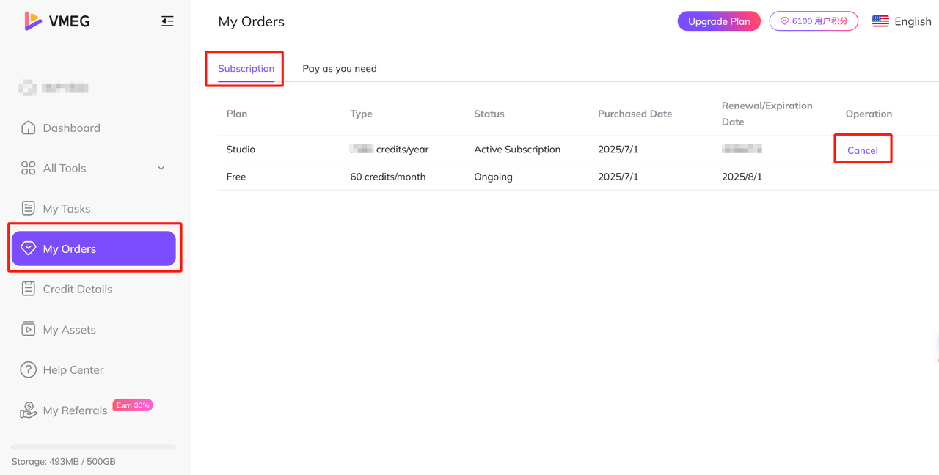Click the Earn 30% referral badge

coord(133,405)
